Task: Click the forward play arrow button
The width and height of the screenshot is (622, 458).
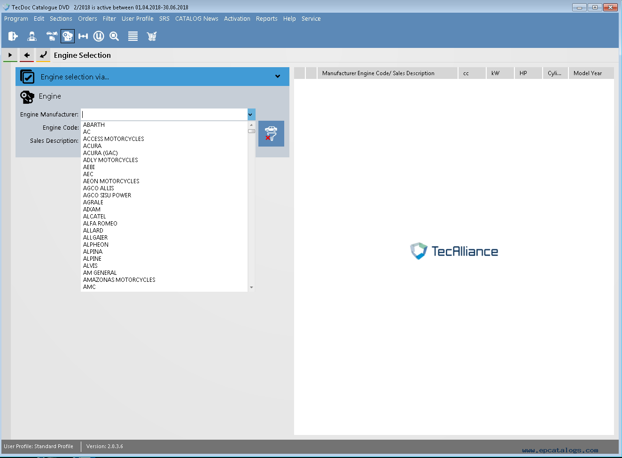Action: point(10,55)
